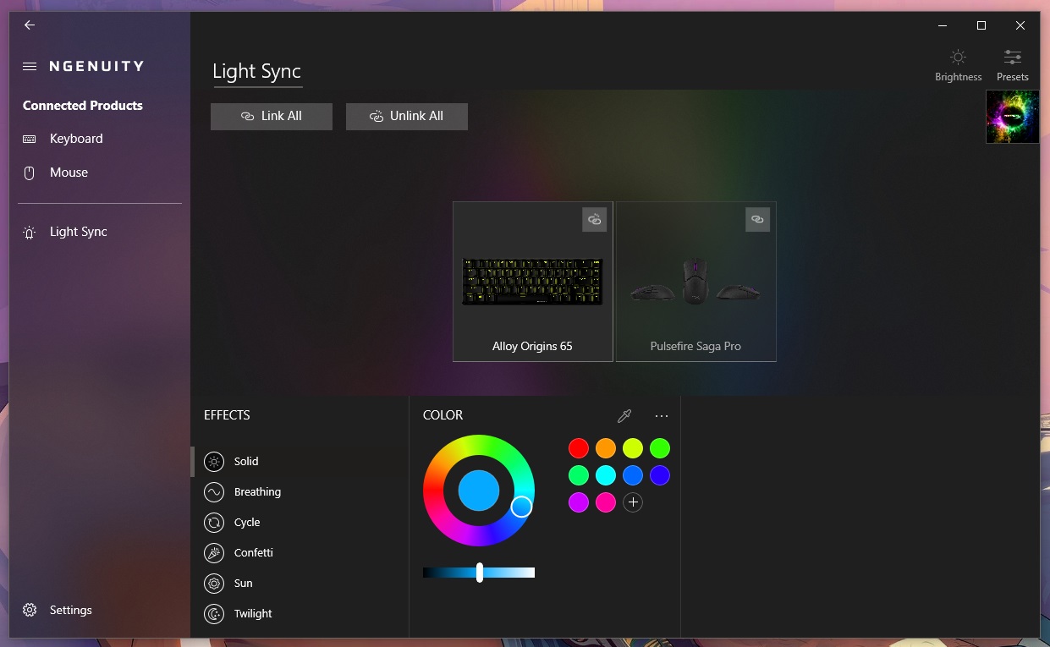Pick the Twilight effect
Viewport: 1050px width, 647px height.
253,614
